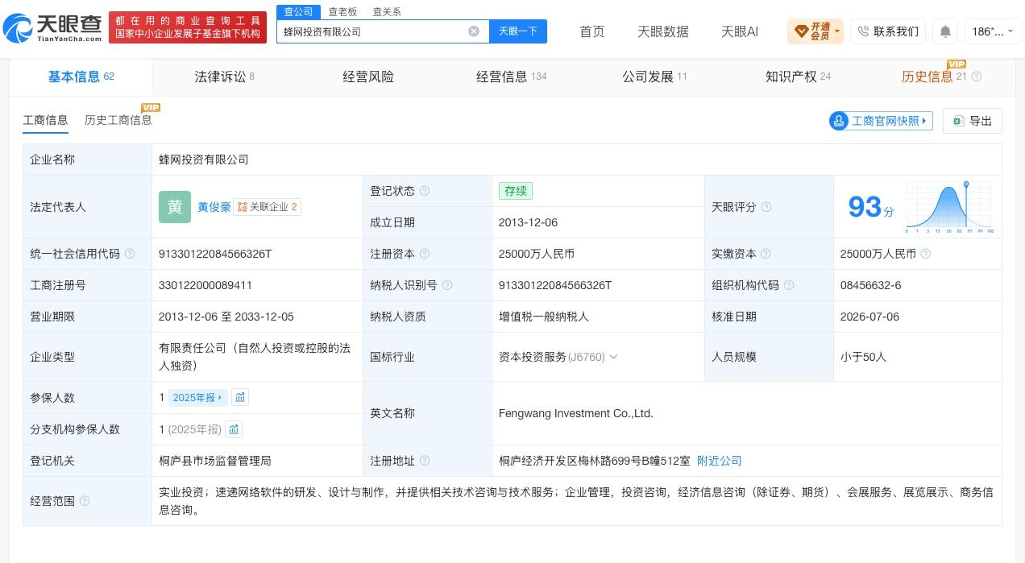The image size is (1025, 563).
Task: Click the help icon next to 注册地址
Action: tap(425, 461)
